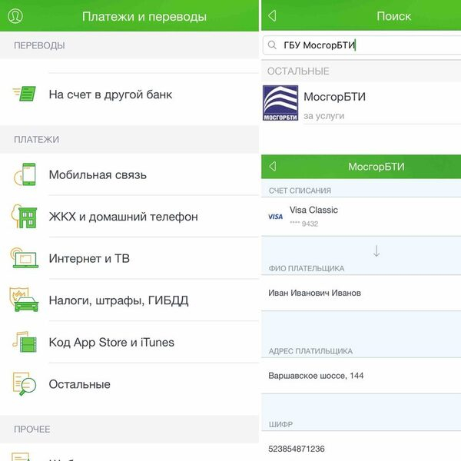Tap the Остальные magnifier document icon

(x=25, y=383)
